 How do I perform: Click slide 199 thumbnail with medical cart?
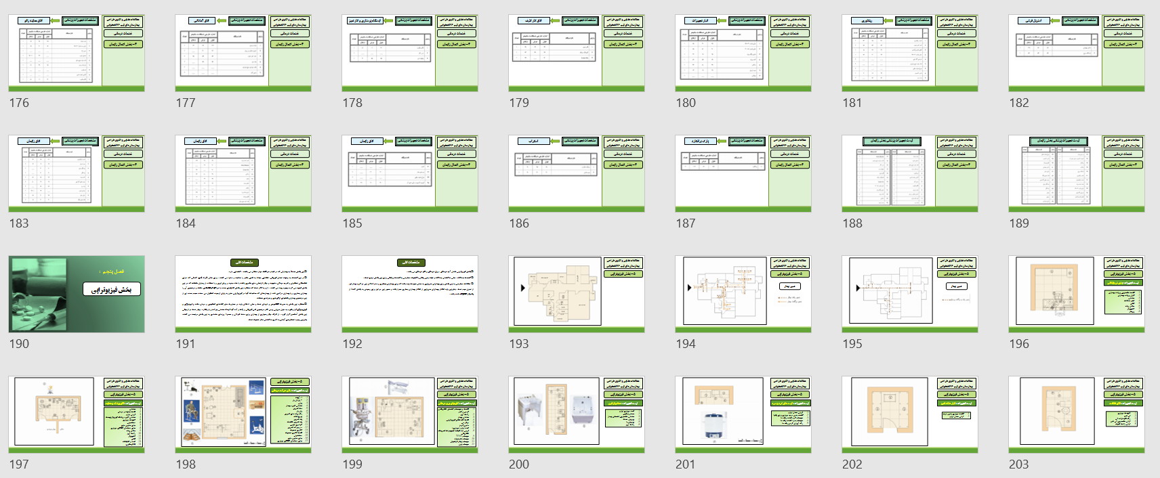410,415
